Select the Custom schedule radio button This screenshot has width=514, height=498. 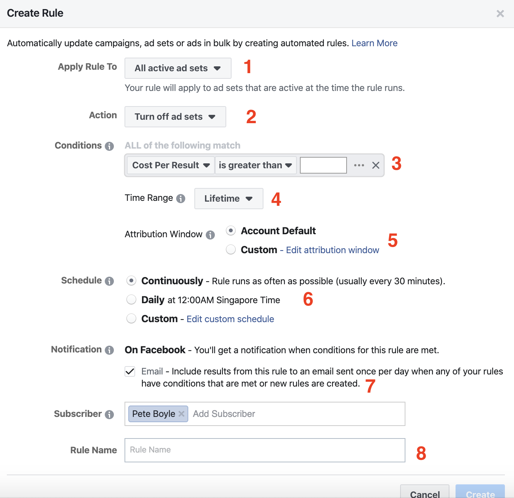pos(131,319)
